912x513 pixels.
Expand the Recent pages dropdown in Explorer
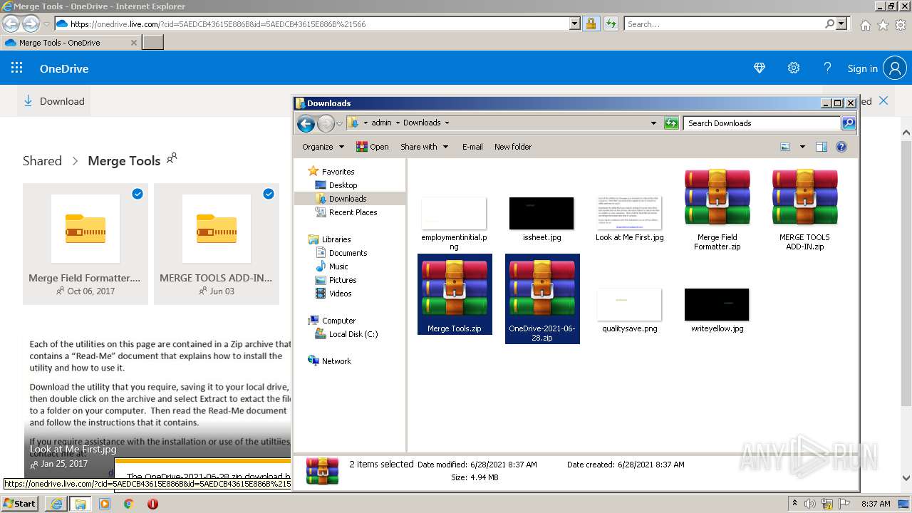point(339,123)
